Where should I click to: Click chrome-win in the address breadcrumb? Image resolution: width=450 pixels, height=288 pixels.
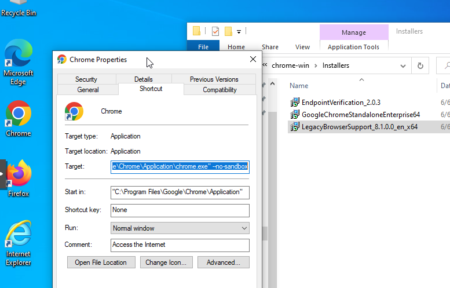[x=290, y=65]
